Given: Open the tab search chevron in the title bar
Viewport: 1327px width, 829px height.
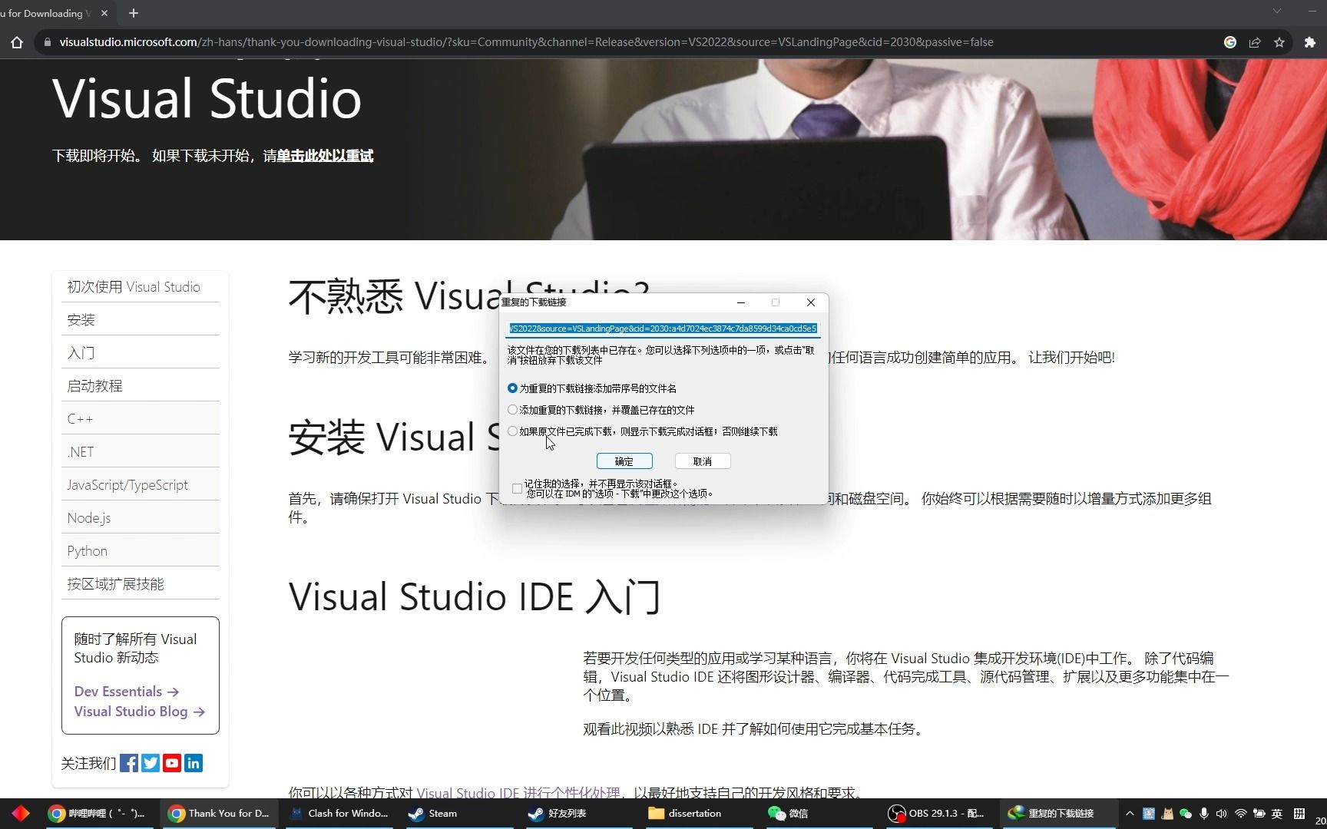Looking at the screenshot, I should coord(1277,11).
